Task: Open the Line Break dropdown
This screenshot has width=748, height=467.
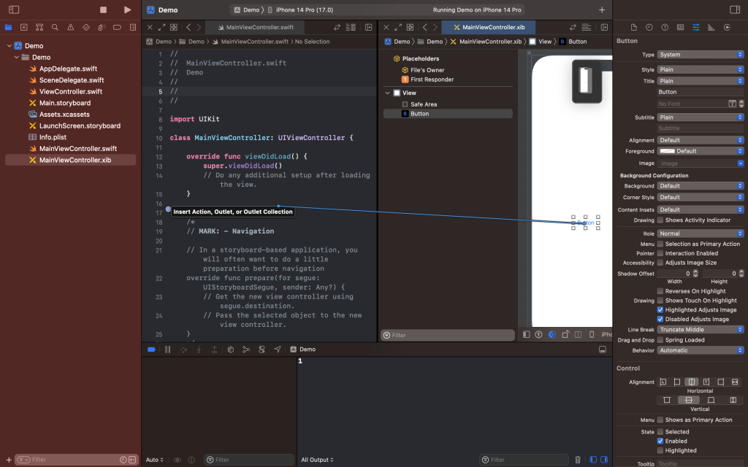Action: [x=701, y=330]
